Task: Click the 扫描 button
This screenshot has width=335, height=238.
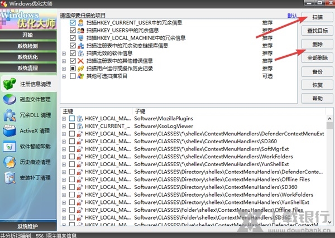Action: coord(317,17)
